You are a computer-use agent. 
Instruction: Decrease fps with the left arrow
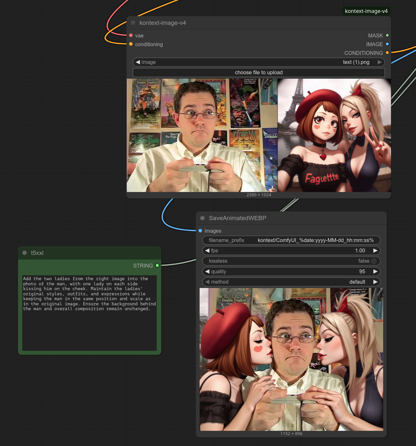tap(207, 251)
